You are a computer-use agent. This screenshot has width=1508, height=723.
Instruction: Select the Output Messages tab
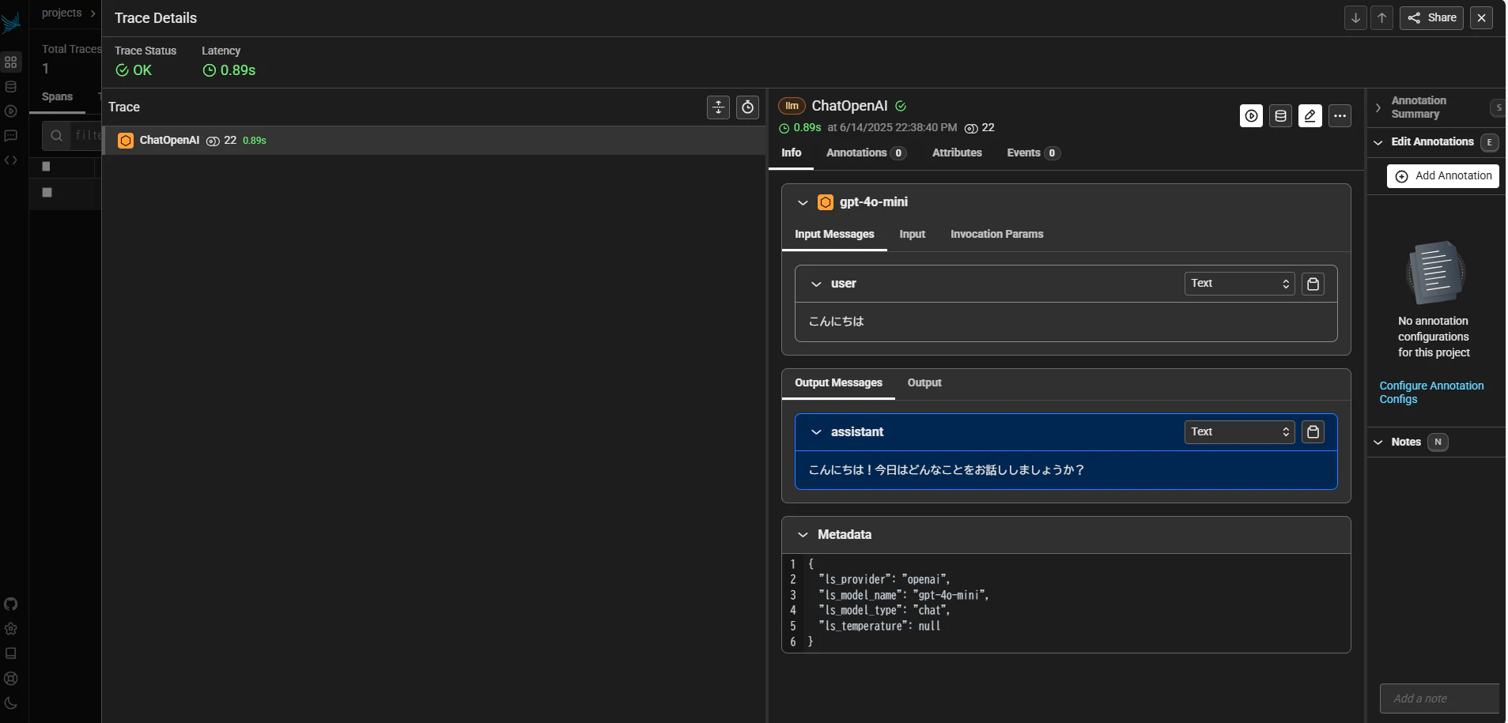click(x=838, y=383)
